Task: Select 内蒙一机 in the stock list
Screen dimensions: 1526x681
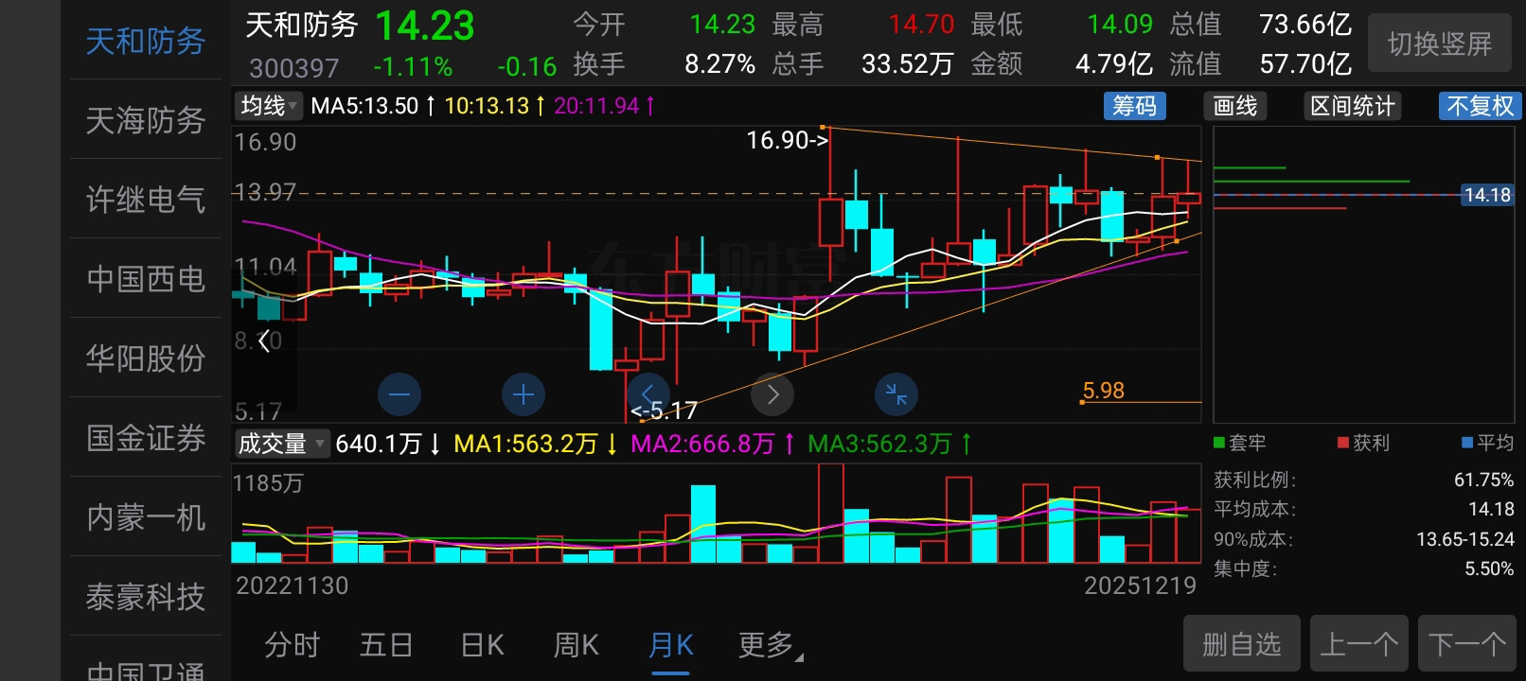Action: (x=146, y=517)
